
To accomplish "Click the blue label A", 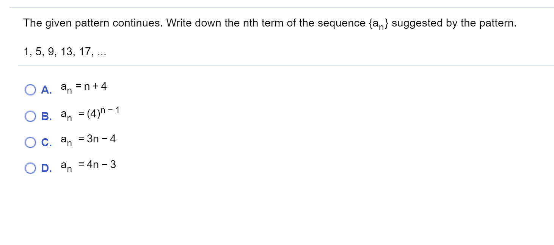I will pos(46,90).
